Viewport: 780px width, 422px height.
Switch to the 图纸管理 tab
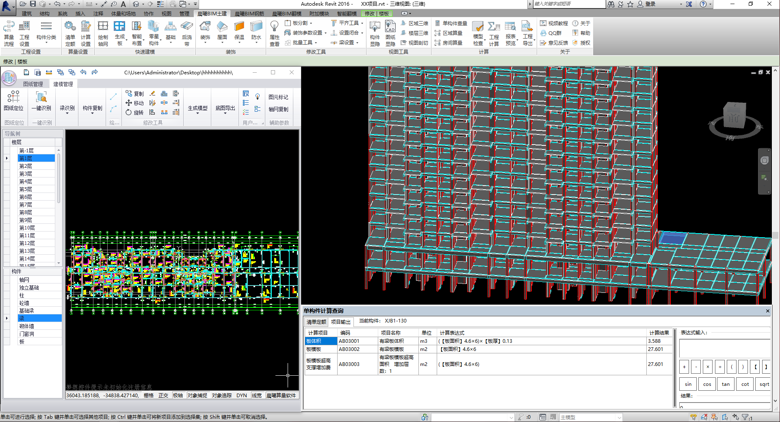33,84
